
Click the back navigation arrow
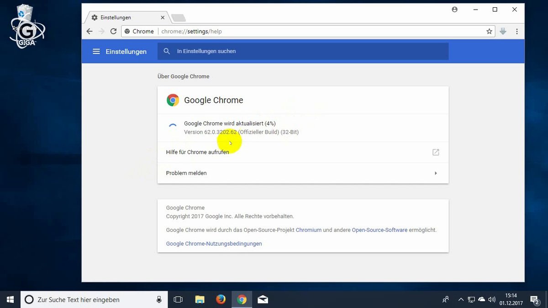[x=90, y=31]
